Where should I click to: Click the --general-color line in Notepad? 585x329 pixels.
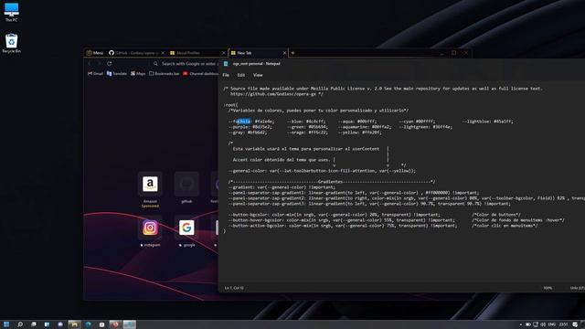pyautogui.click(x=322, y=171)
